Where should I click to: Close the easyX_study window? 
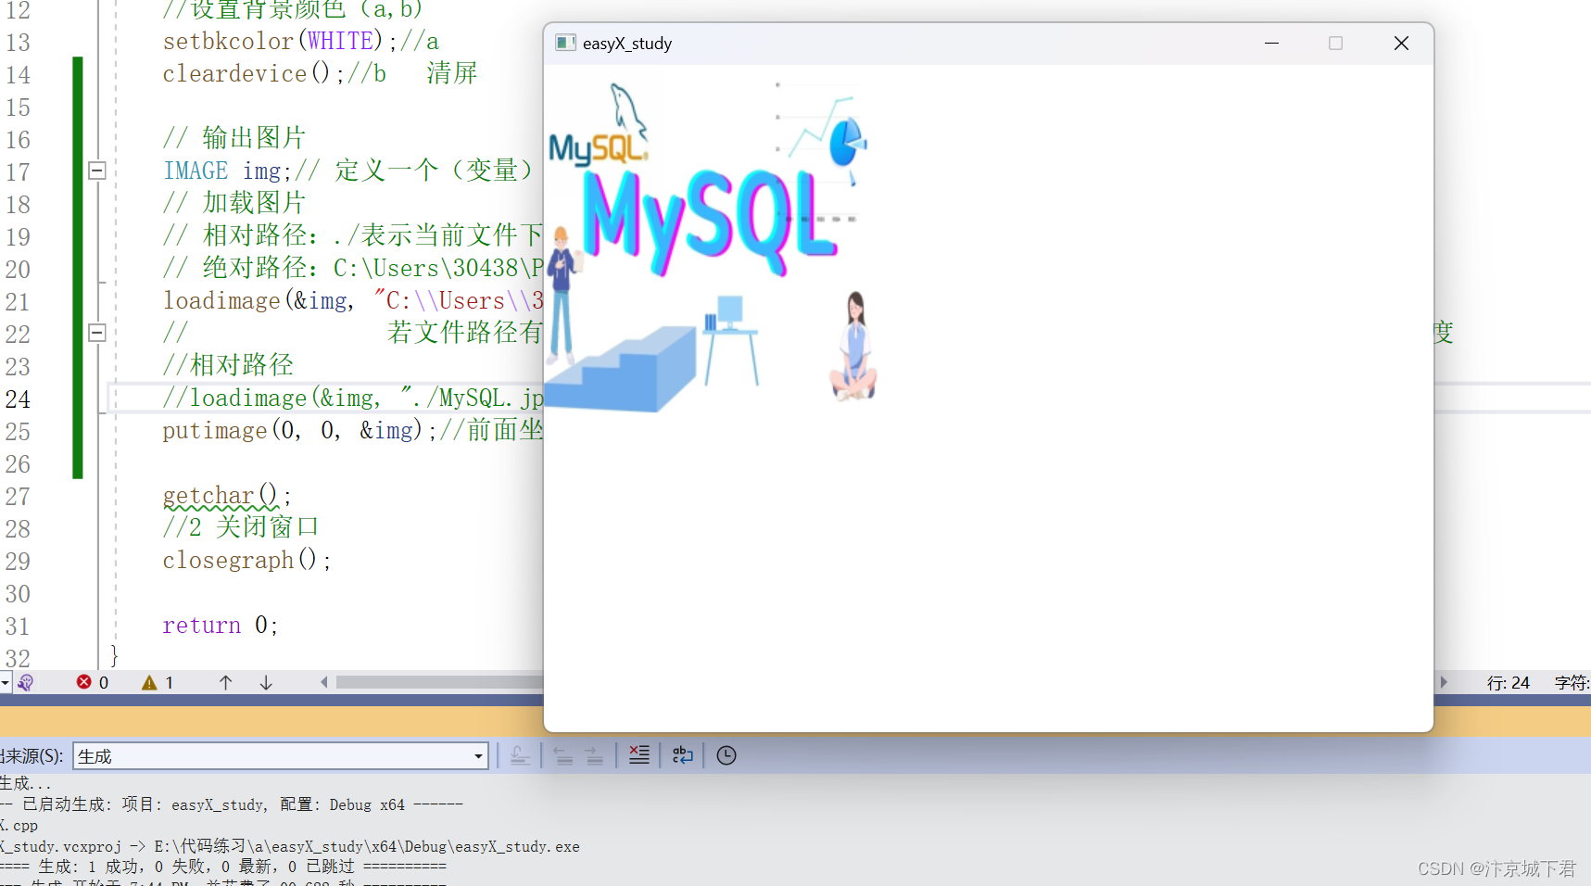point(1401,44)
